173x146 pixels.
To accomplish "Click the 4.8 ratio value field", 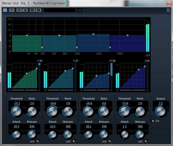I will click(104, 104).
